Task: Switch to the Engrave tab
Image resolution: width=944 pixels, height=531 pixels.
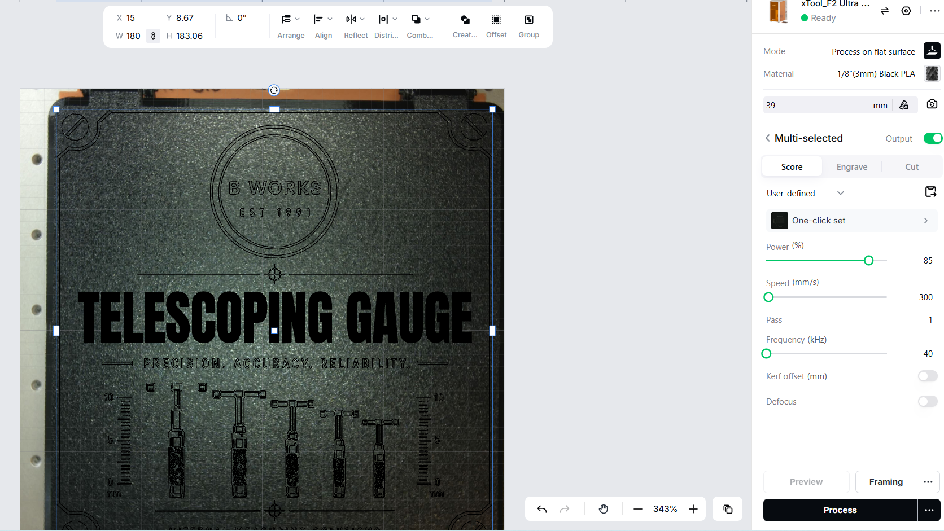Action: 851,167
